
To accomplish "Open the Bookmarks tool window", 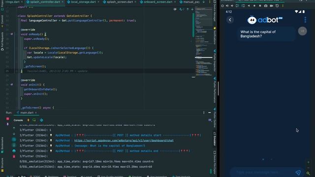I will pos(2,145).
